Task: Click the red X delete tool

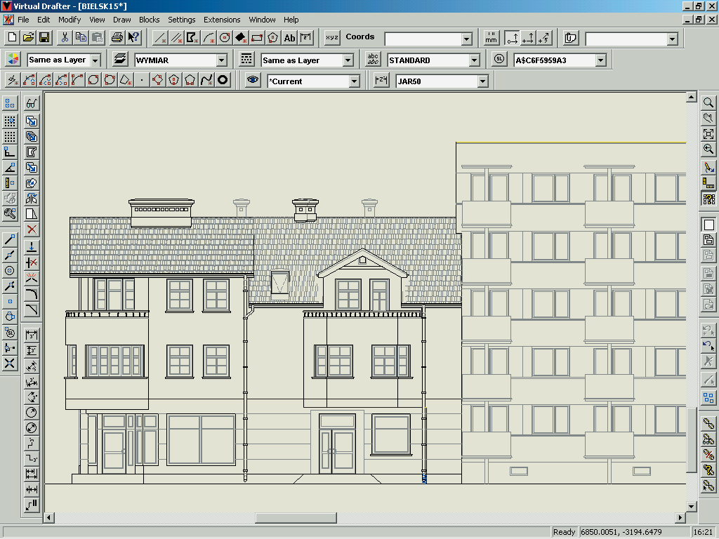Action: 32,229
